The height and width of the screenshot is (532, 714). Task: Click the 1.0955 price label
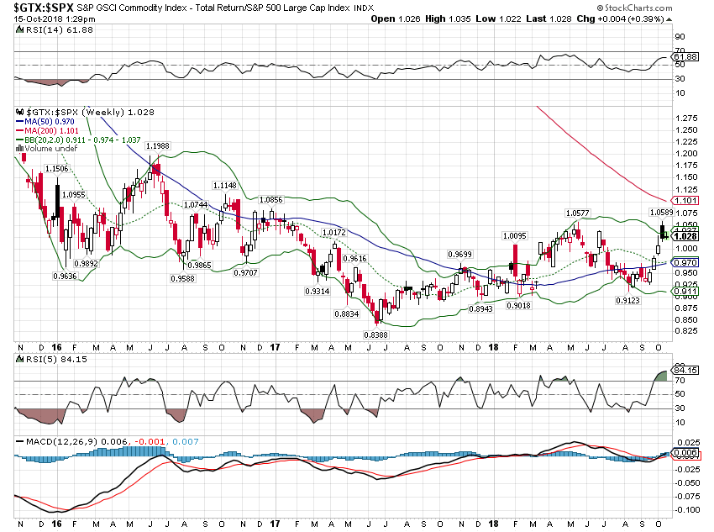point(74,195)
